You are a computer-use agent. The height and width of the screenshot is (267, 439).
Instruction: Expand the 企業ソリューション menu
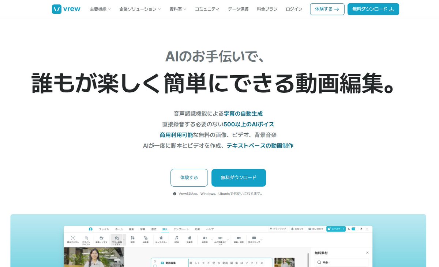[140, 9]
